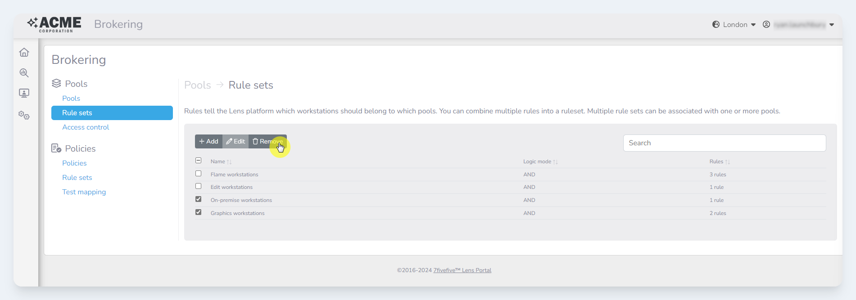This screenshot has height=300, width=856.
Task: Click the Pools stacked layers icon
Action: 56,84
